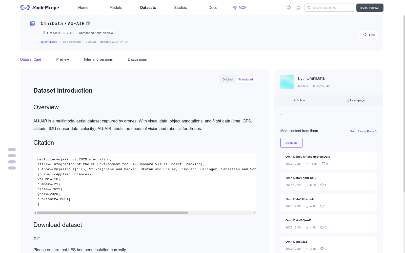Click the left arrow of the citation scrollbar

(35, 213)
